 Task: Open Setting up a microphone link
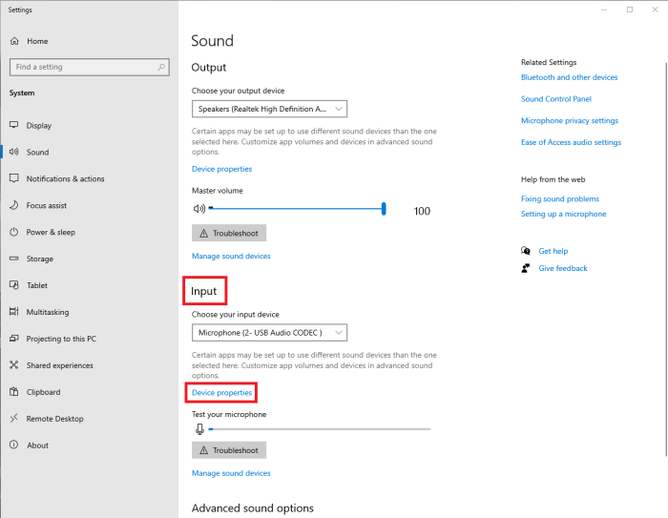563,214
